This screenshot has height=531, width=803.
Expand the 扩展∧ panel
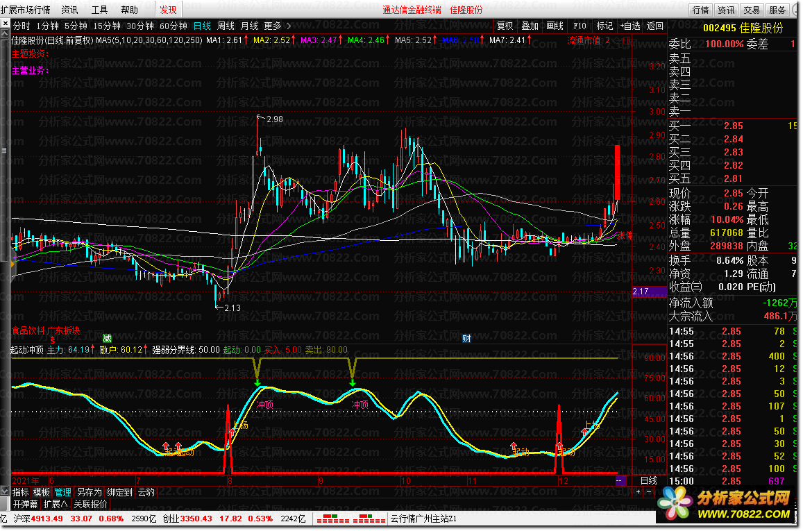(56, 504)
